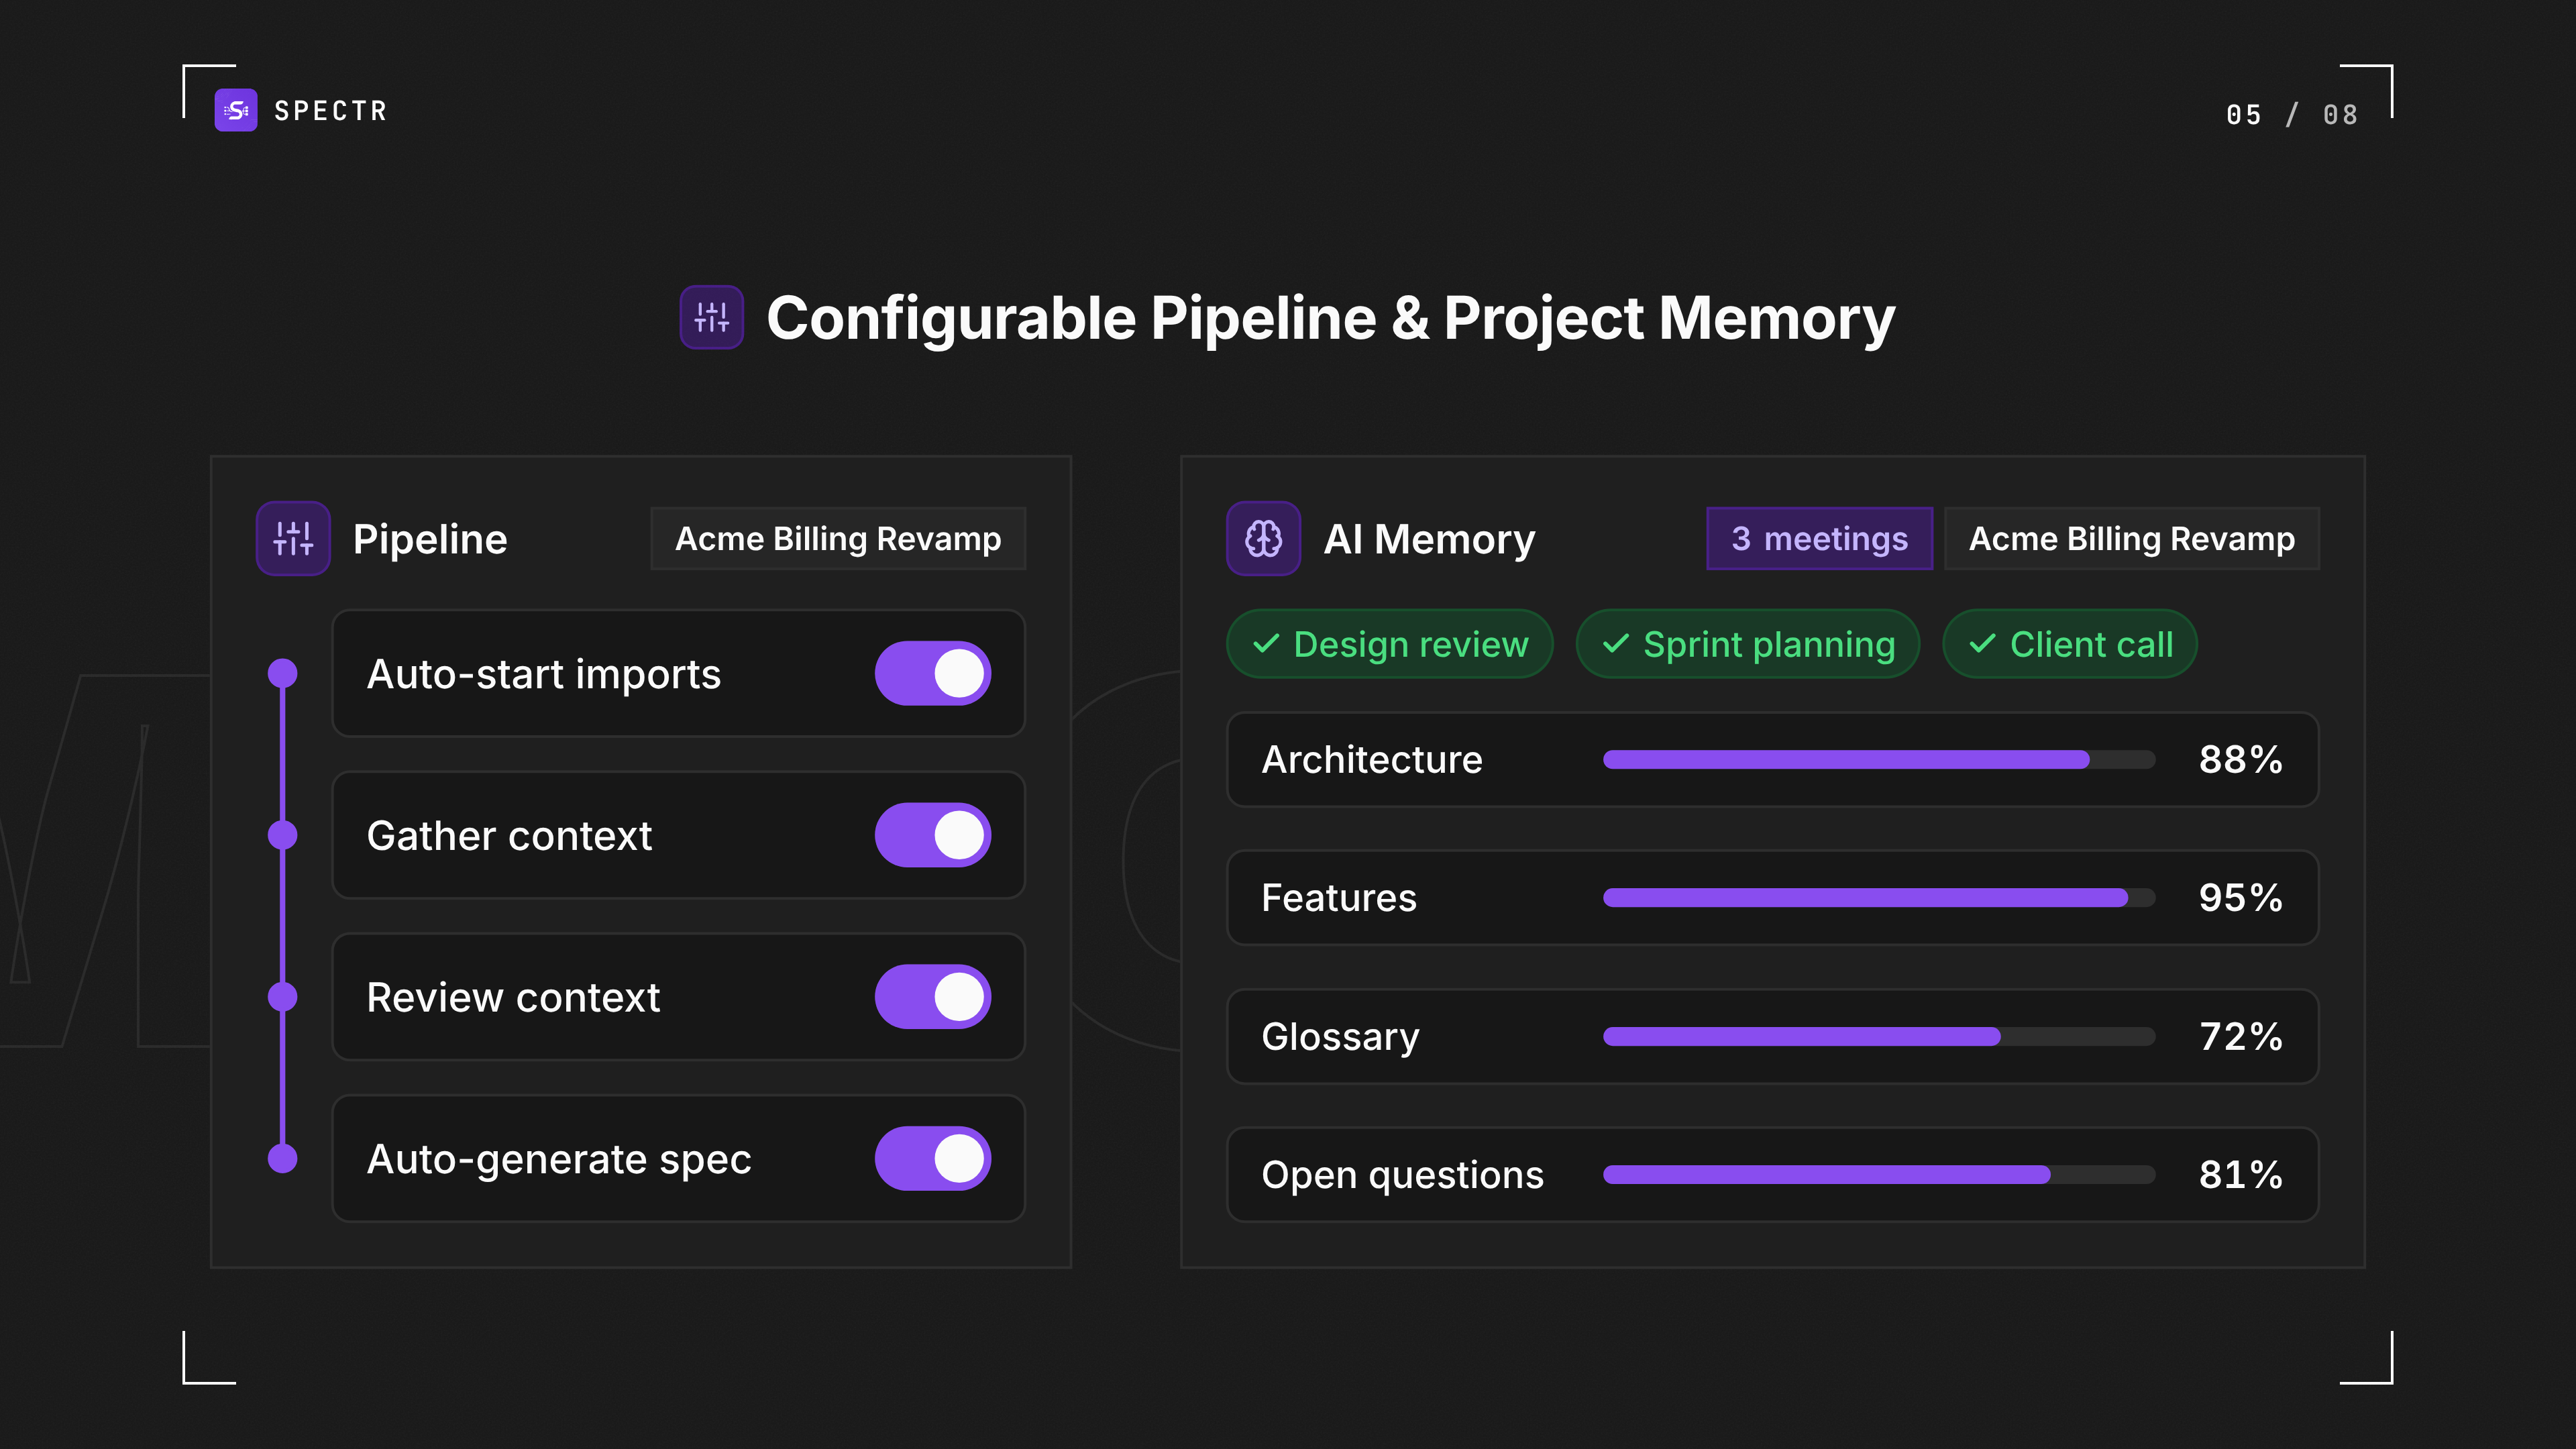Click the 81% Open questions value
2576x1449 pixels.
[2240, 1175]
